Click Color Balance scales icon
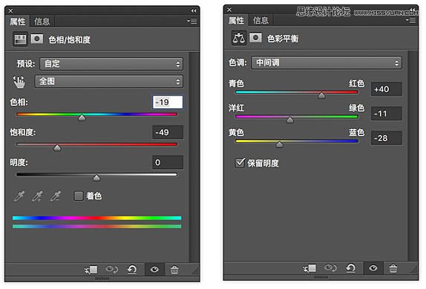426x289 pixels. (239, 39)
